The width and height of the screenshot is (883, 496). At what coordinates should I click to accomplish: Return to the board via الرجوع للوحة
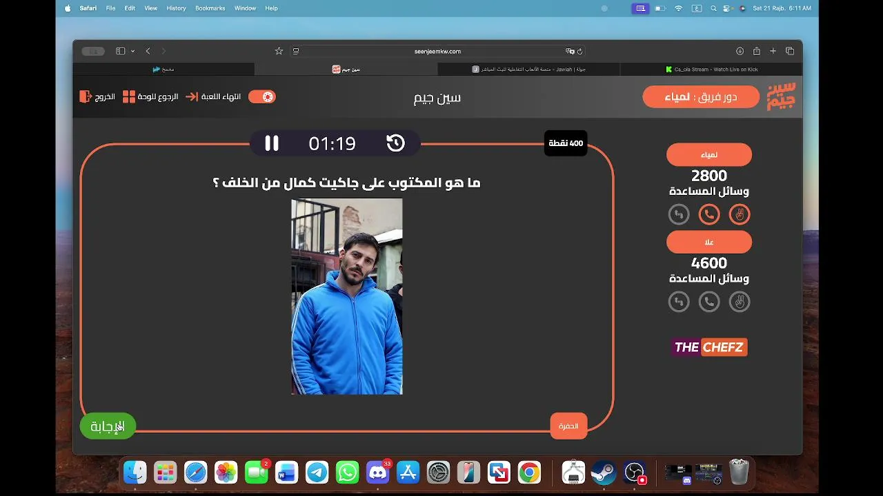pyautogui.click(x=150, y=96)
